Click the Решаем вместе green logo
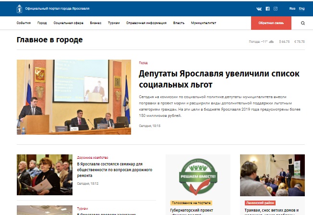Viewport: 313px width, 215px height. click(198, 177)
